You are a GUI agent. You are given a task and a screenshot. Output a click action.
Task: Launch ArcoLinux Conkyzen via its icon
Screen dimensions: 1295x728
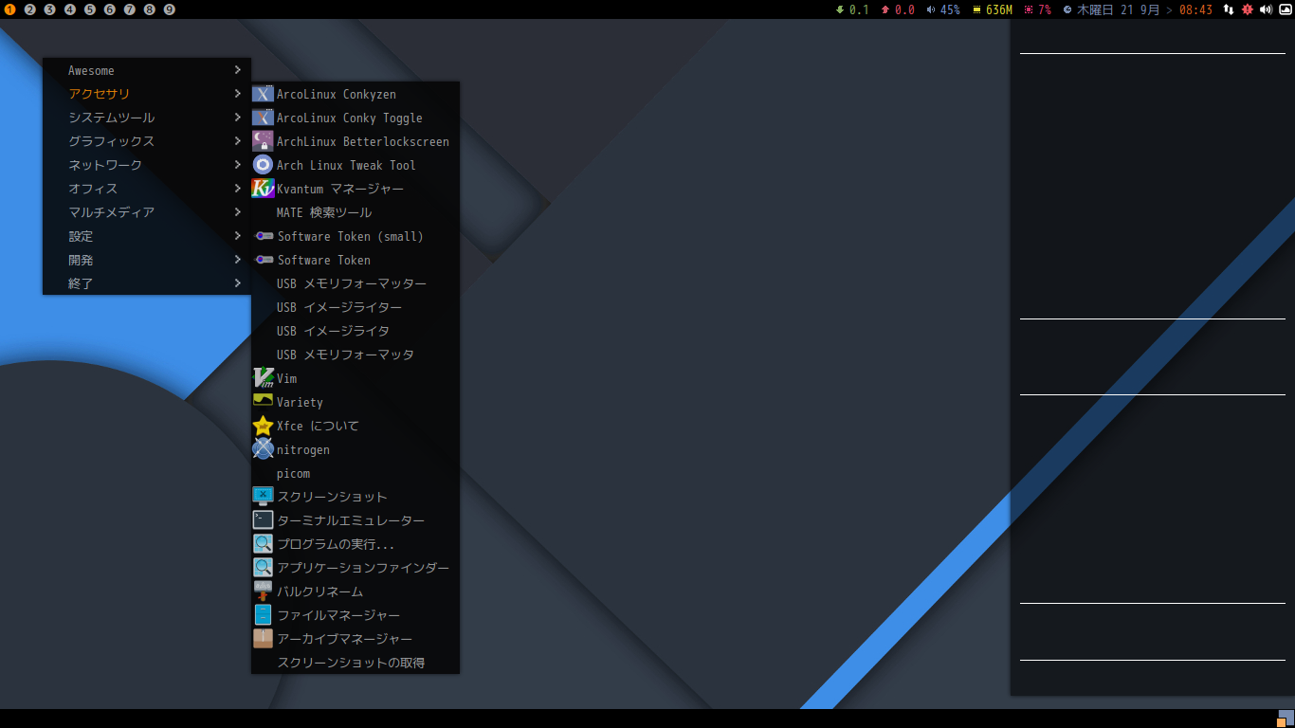click(x=263, y=94)
